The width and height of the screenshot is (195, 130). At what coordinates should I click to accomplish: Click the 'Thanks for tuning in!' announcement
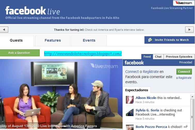pyautogui.click(x=99, y=30)
